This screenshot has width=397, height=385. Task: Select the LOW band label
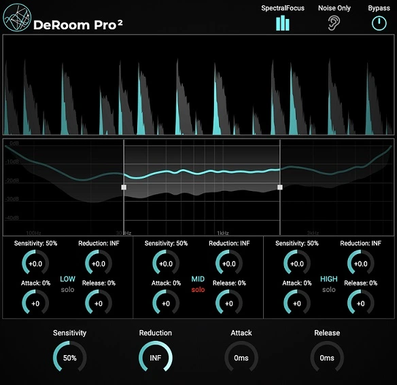(x=67, y=279)
